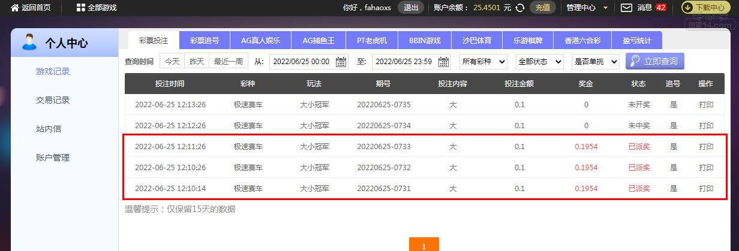Expand the 所有彩种 dropdown
This screenshot has height=251, width=739.
(x=483, y=62)
